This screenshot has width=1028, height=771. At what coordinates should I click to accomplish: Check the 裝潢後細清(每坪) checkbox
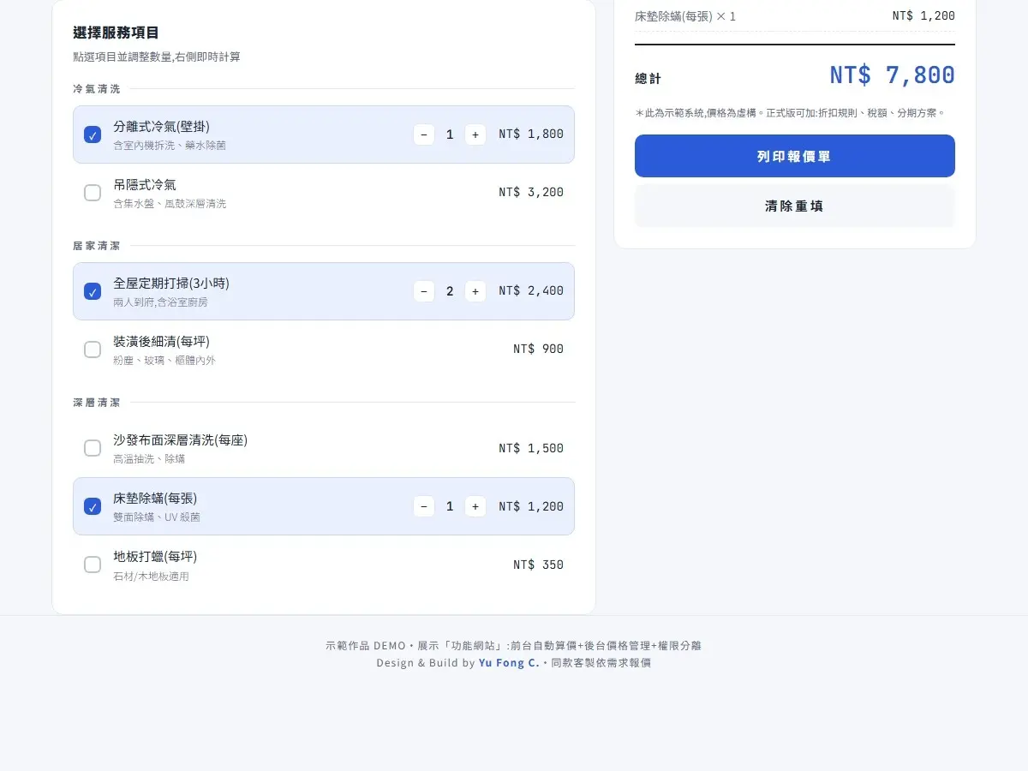click(93, 350)
